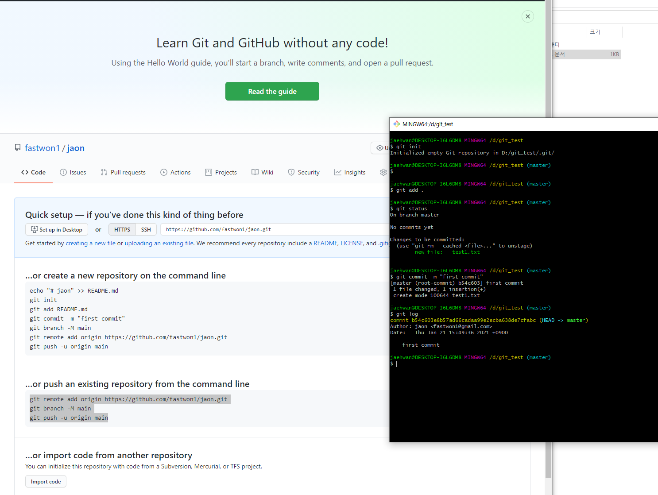Image resolution: width=658 pixels, height=495 pixels.
Task: Click the Pull requests branch icon
Action: [x=104, y=172]
